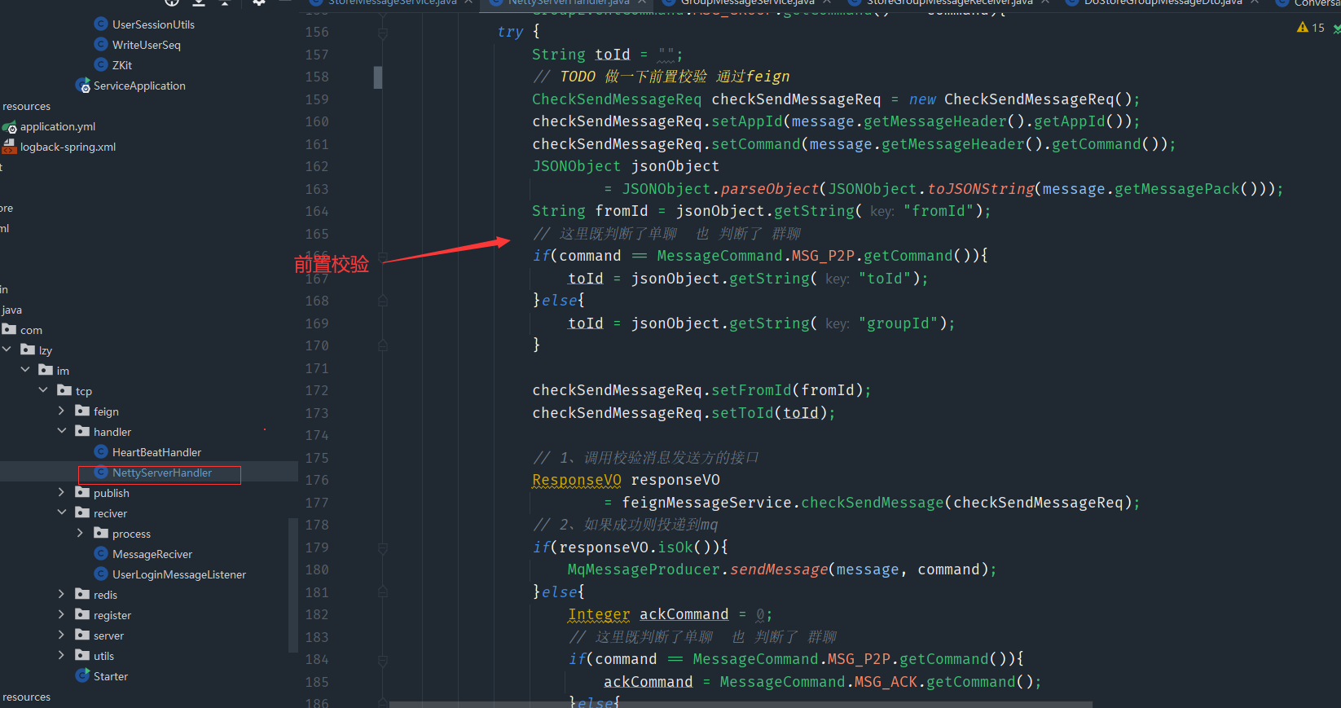Expand the server package node
This screenshot has width=1341, height=708.
[x=61, y=634]
